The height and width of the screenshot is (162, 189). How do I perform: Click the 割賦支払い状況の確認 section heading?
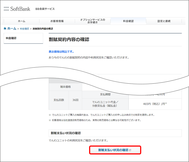66,133
